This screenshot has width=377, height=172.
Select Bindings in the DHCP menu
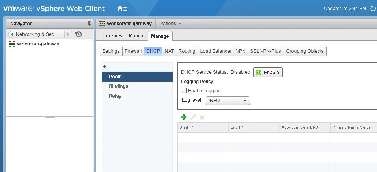point(118,86)
